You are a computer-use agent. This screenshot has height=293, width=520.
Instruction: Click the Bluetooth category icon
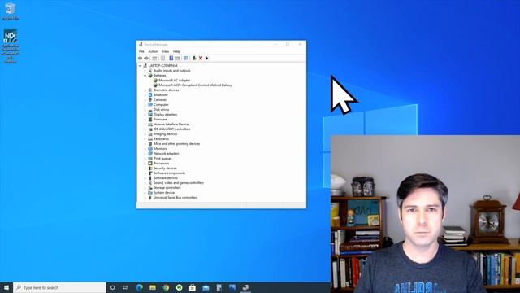150,95
